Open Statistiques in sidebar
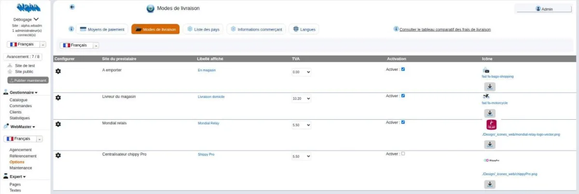 coord(20,118)
